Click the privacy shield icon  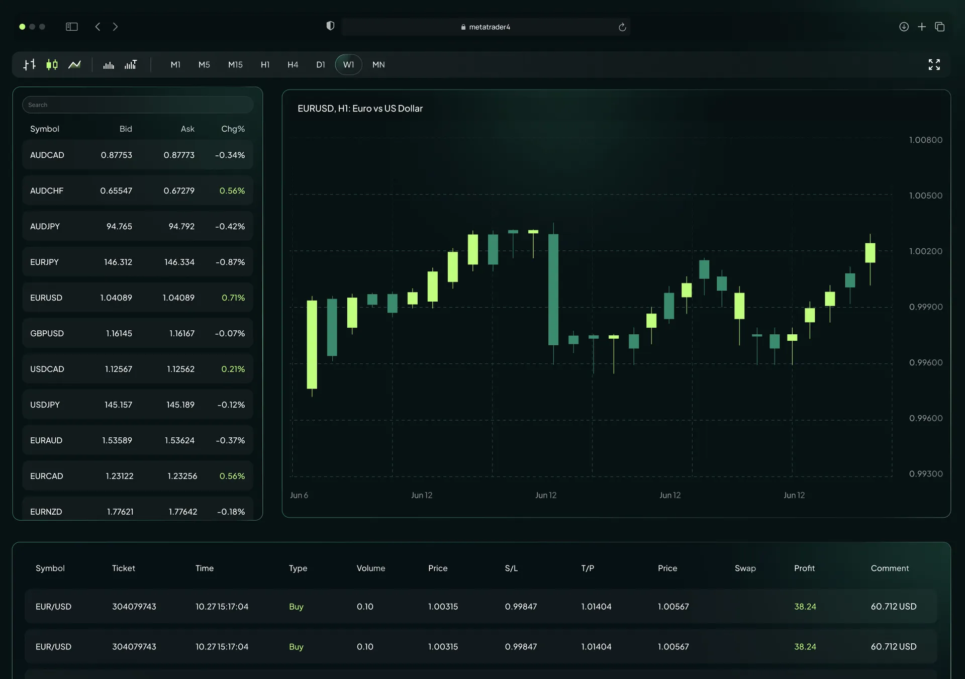pyautogui.click(x=330, y=26)
